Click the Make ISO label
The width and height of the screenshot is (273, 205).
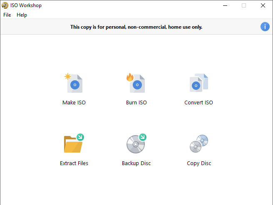click(x=74, y=102)
